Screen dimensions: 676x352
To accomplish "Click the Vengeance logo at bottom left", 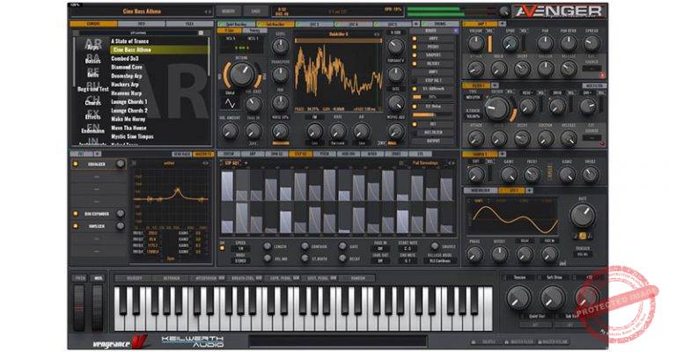I will 121,342.
